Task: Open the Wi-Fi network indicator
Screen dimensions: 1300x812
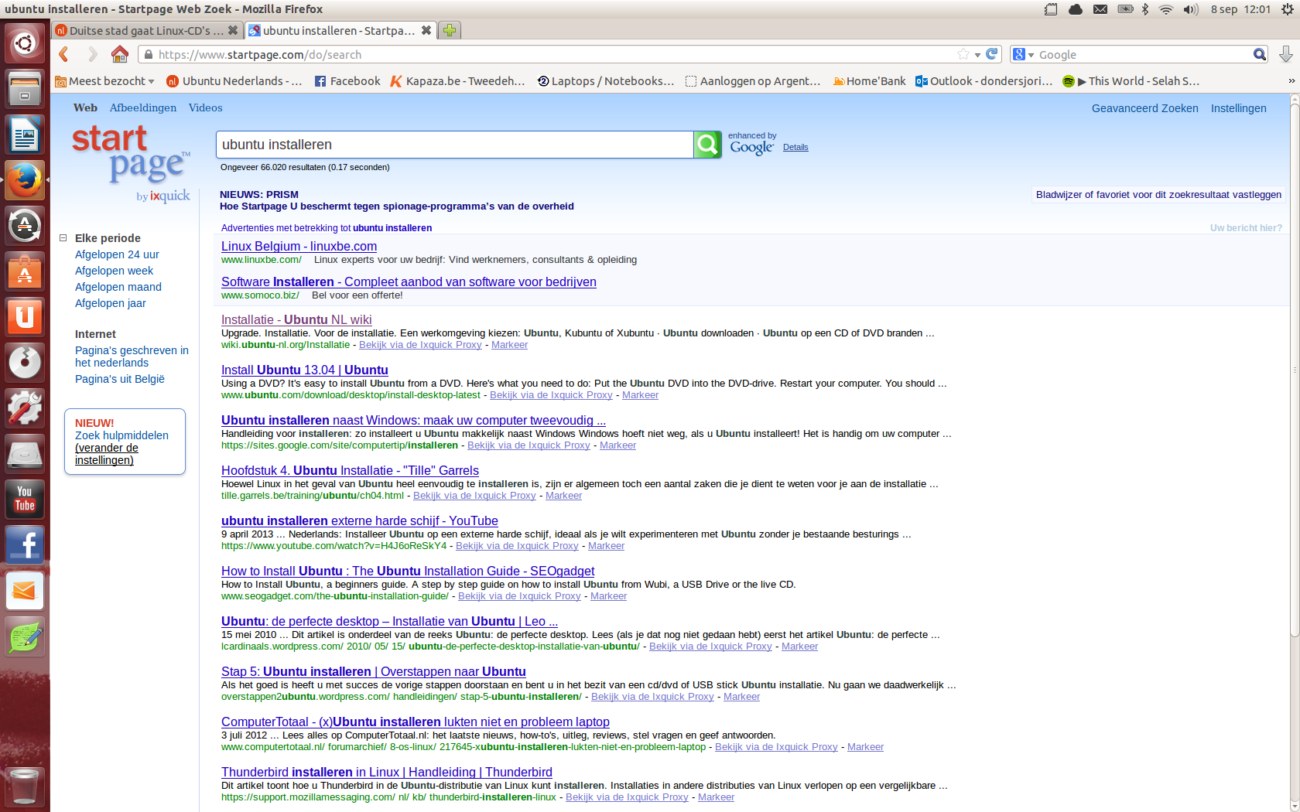Action: tap(1165, 9)
